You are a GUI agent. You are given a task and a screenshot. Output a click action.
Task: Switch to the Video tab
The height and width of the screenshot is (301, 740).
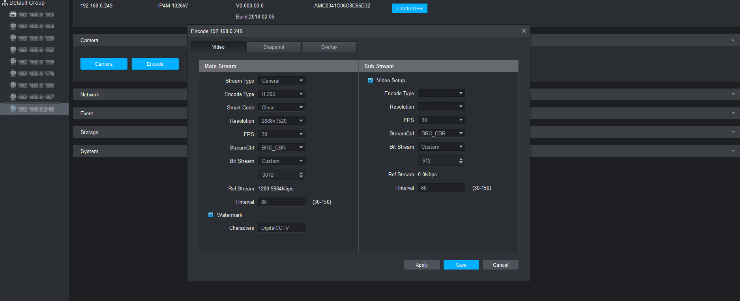(x=219, y=47)
